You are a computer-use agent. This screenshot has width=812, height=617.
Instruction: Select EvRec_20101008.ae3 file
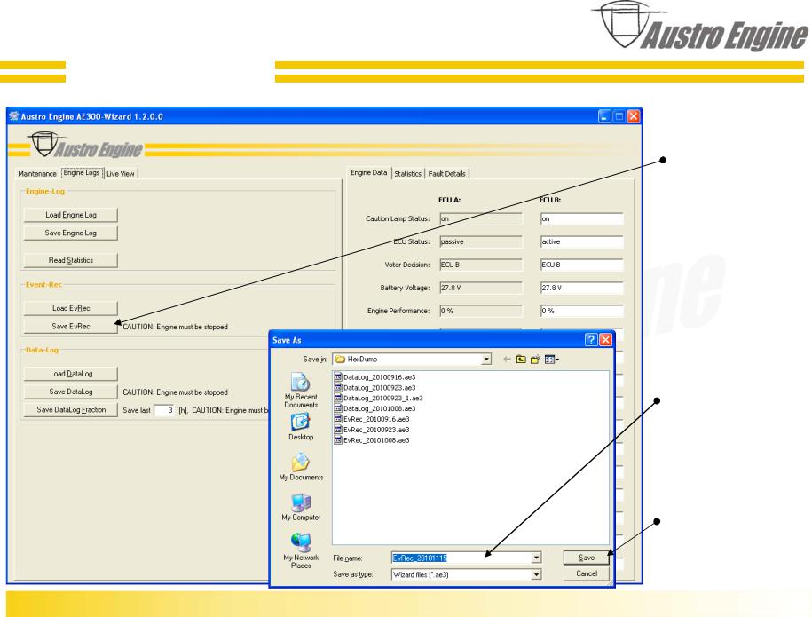[372, 439]
